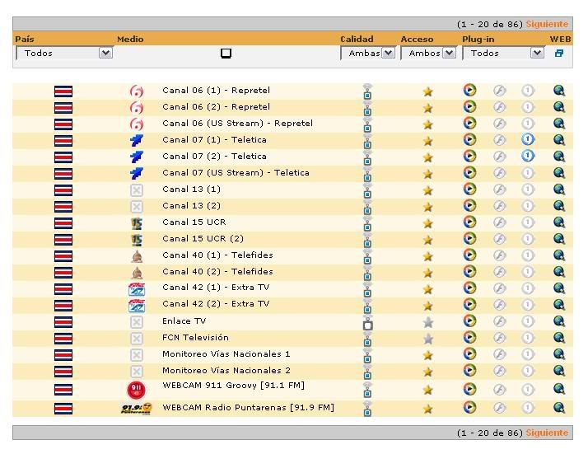Click the active plug-in icon for Canal 07 (1)
The width and height of the screenshot is (588, 454).
click(x=528, y=140)
